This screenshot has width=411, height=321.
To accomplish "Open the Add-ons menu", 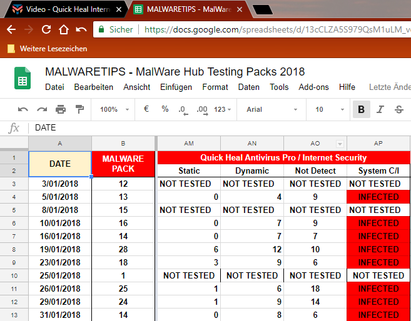I will 313,87.
